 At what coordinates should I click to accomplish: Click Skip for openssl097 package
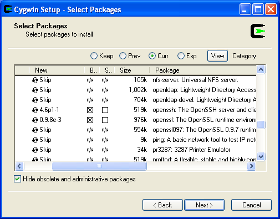(45, 130)
